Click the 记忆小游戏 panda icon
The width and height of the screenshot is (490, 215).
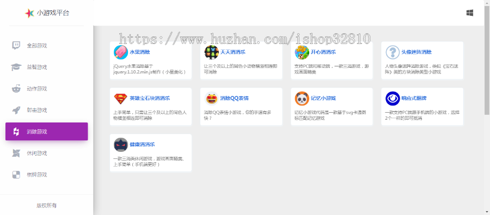(x=302, y=99)
